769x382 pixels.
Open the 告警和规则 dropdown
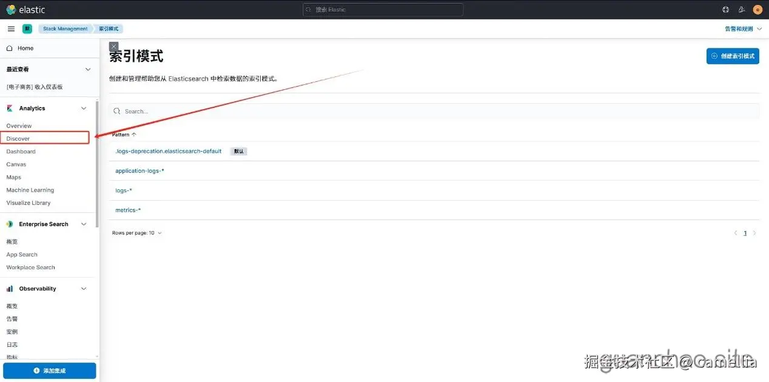coord(743,29)
